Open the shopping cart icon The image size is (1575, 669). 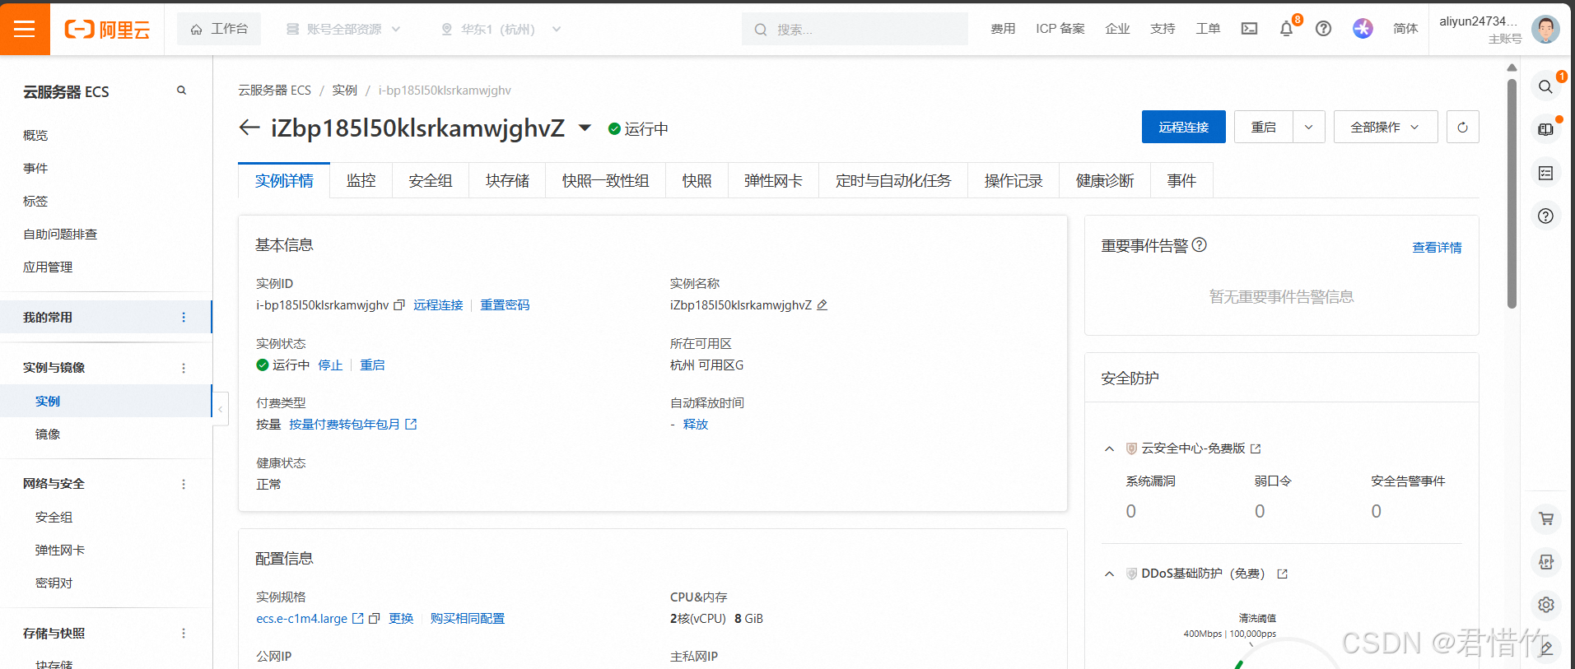pyautogui.click(x=1545, y=518)
